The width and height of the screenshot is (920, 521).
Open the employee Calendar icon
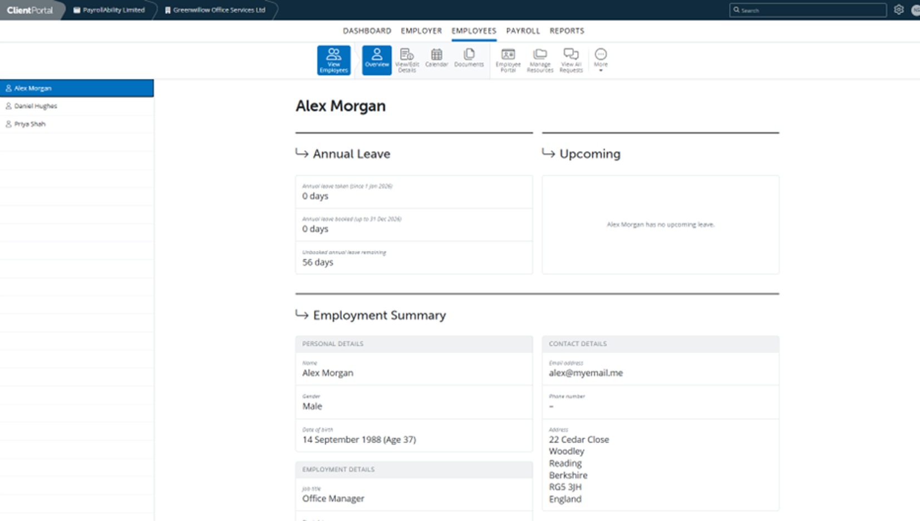pyautogui.click(x=436, y=58)
